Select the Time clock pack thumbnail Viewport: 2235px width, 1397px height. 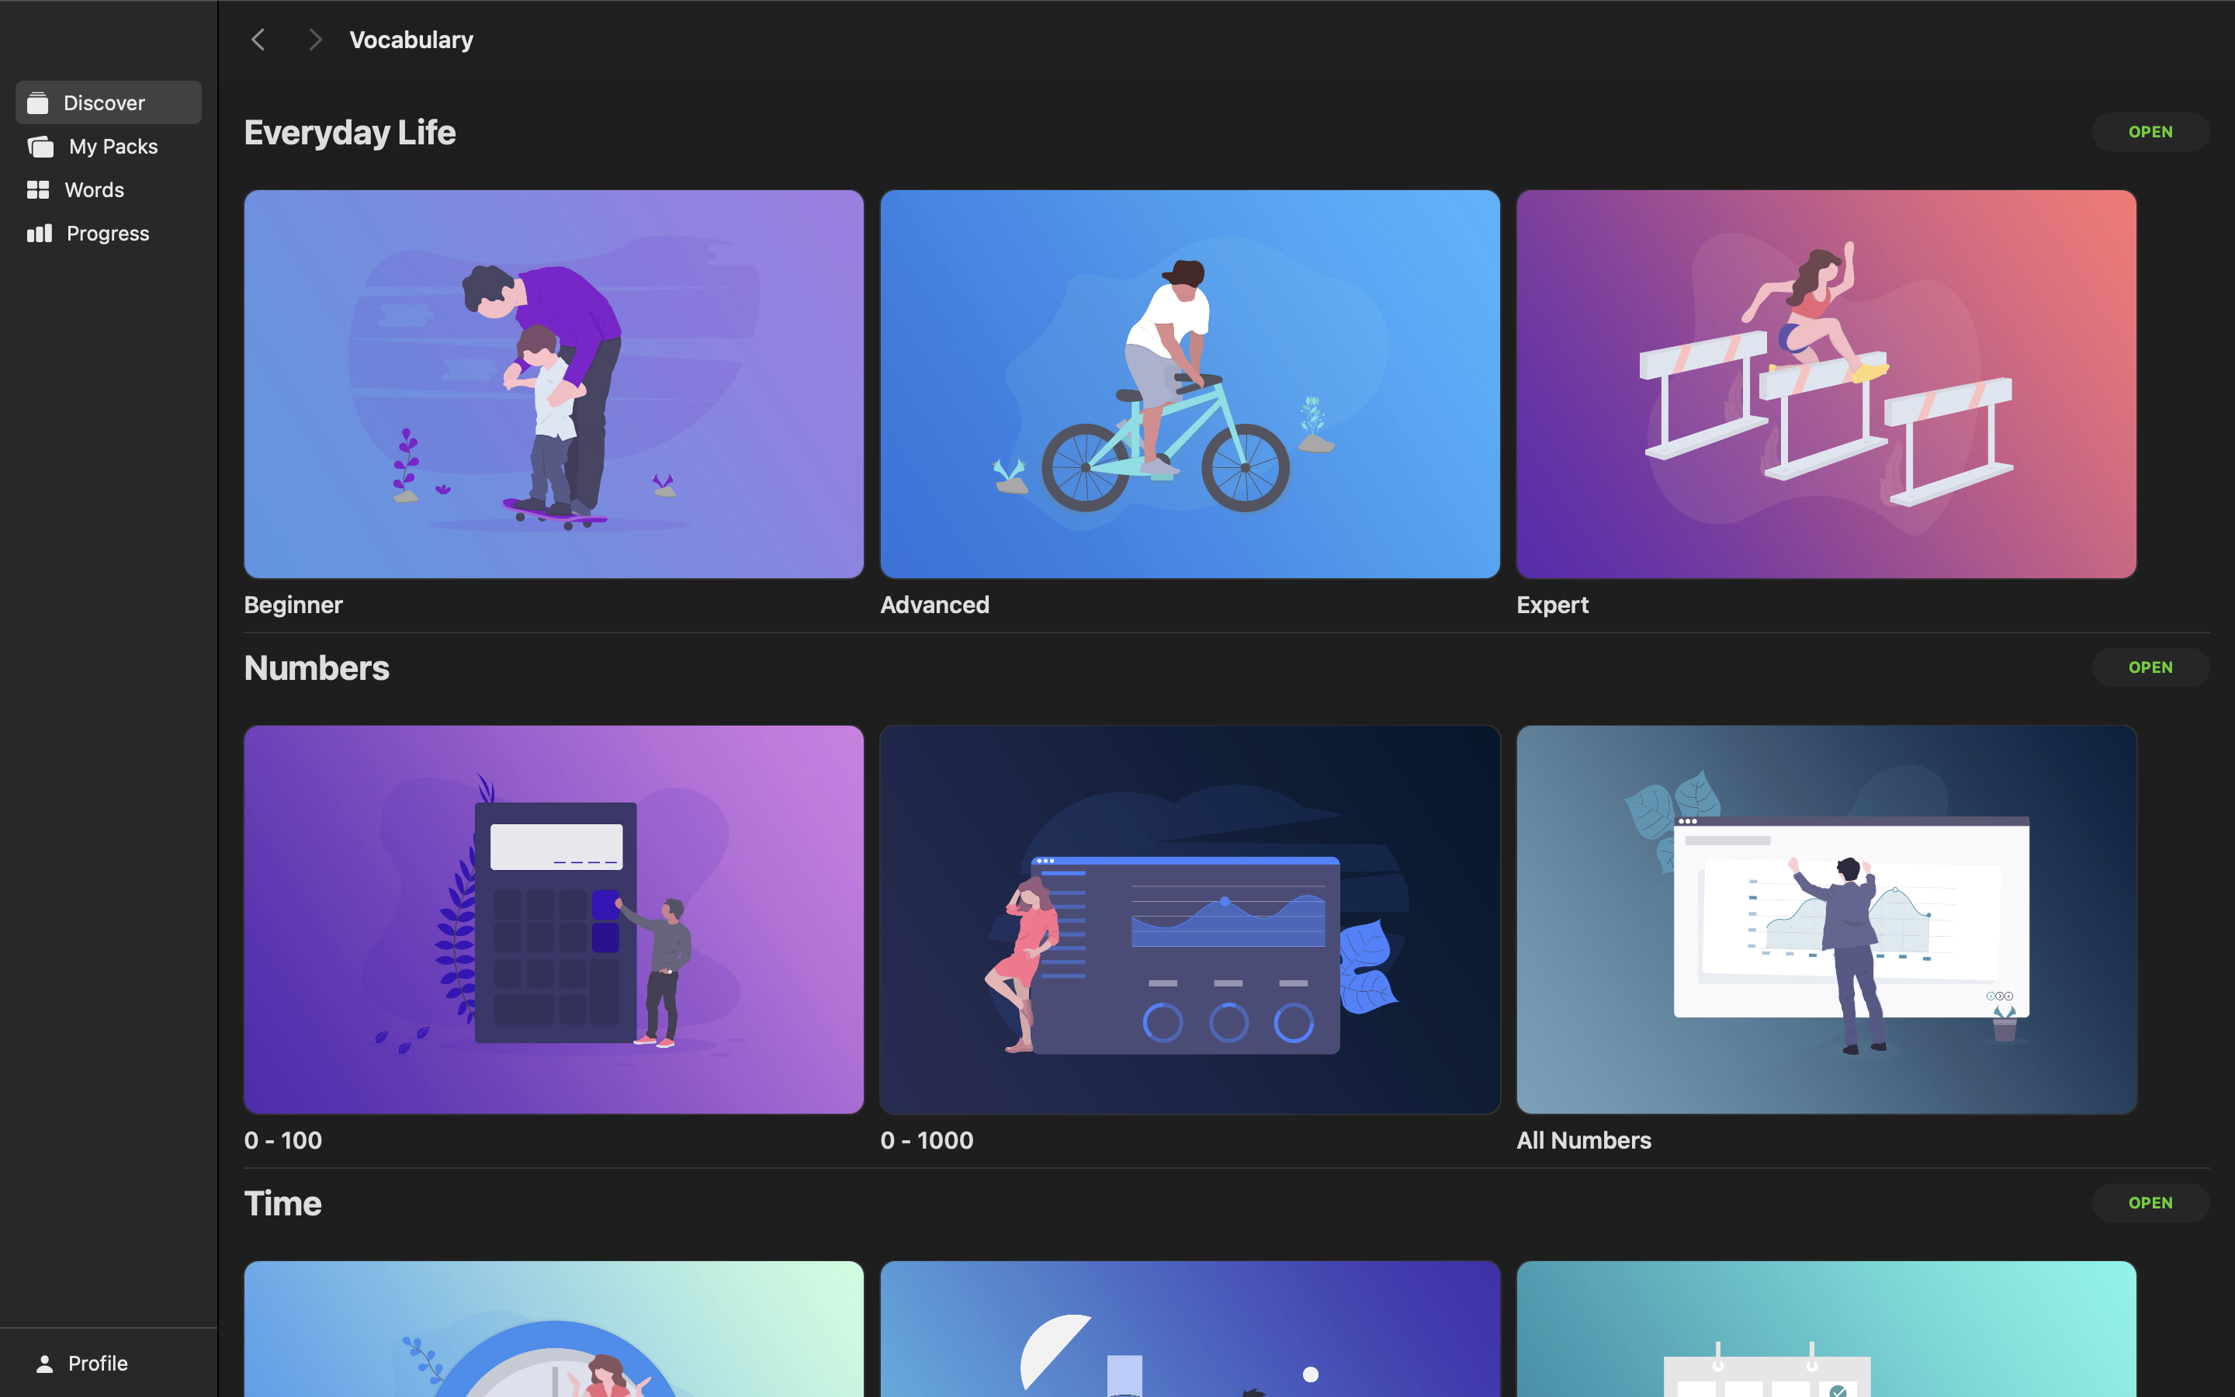tap(554, 1329)
